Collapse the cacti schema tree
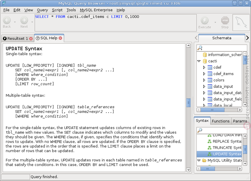The image size is (251, 181). [x=199, y=61]
